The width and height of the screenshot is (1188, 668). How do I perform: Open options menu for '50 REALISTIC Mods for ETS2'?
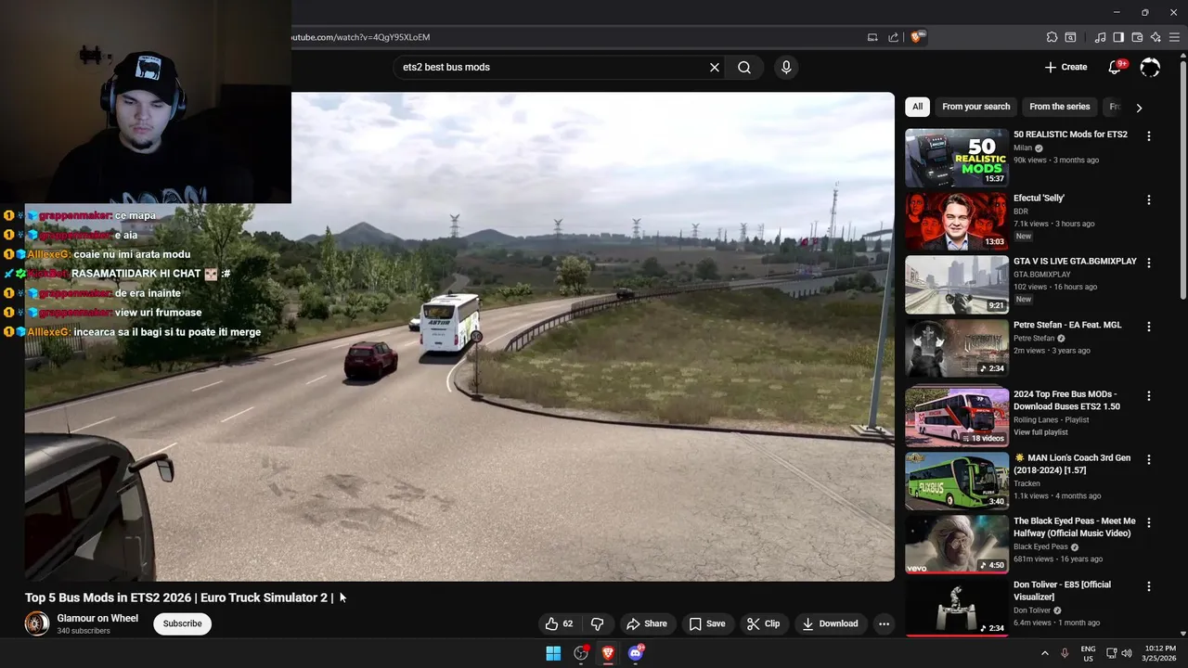coord(1149,135)
